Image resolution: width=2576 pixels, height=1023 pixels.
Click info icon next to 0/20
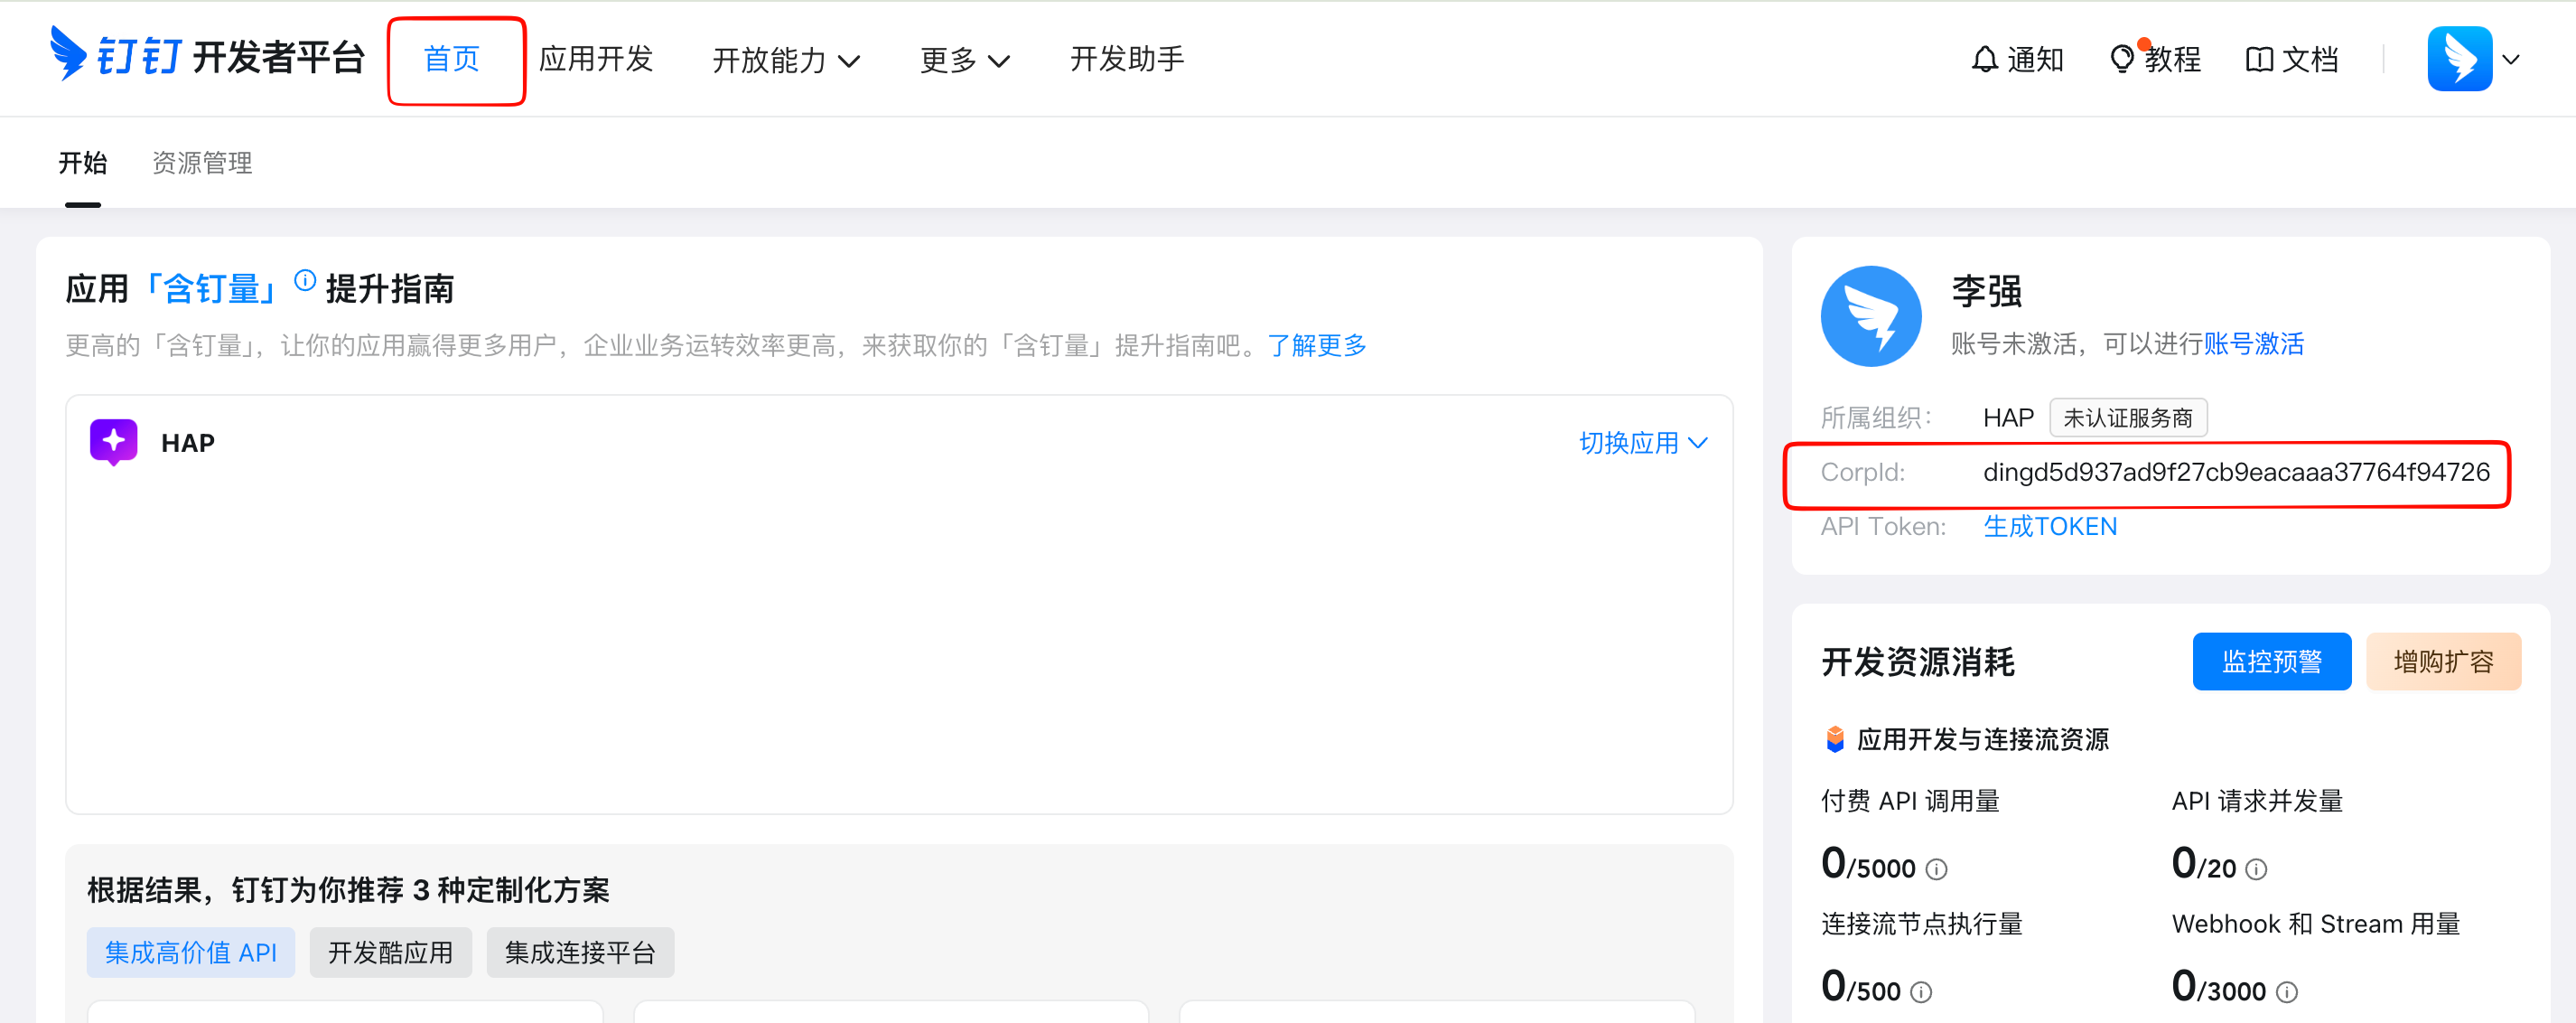point(2256,868)
